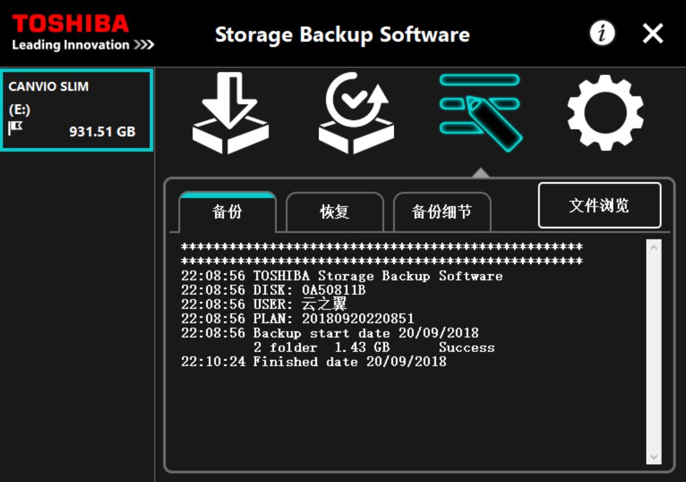Click the log scrollbar up arrow
The image size is (686, 482).
[654, 247]
